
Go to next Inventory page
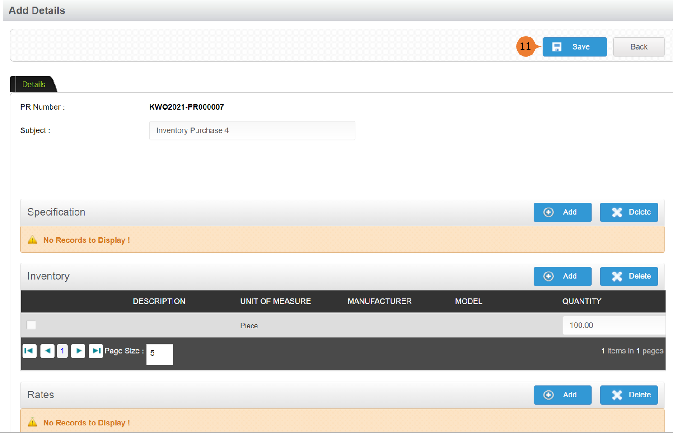pos(78,351)
